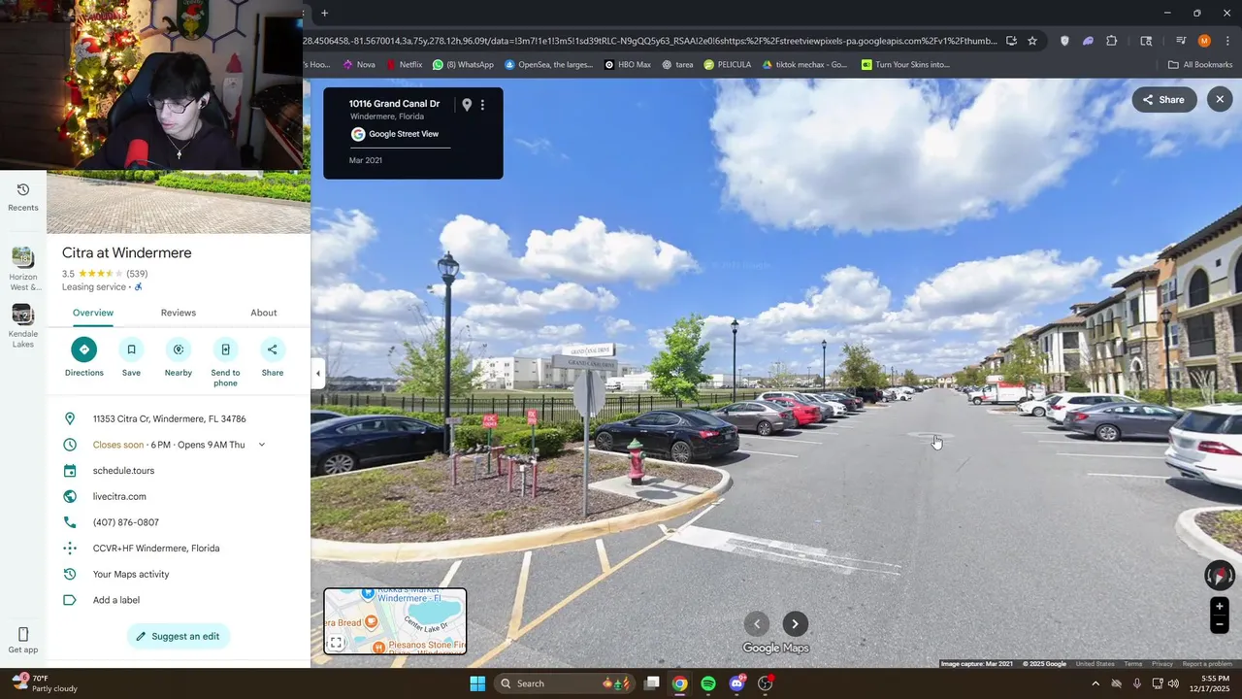The image size is (1242, 699).
Task: Open the Extensions puzzle icon
Action: coord(1112,41)
